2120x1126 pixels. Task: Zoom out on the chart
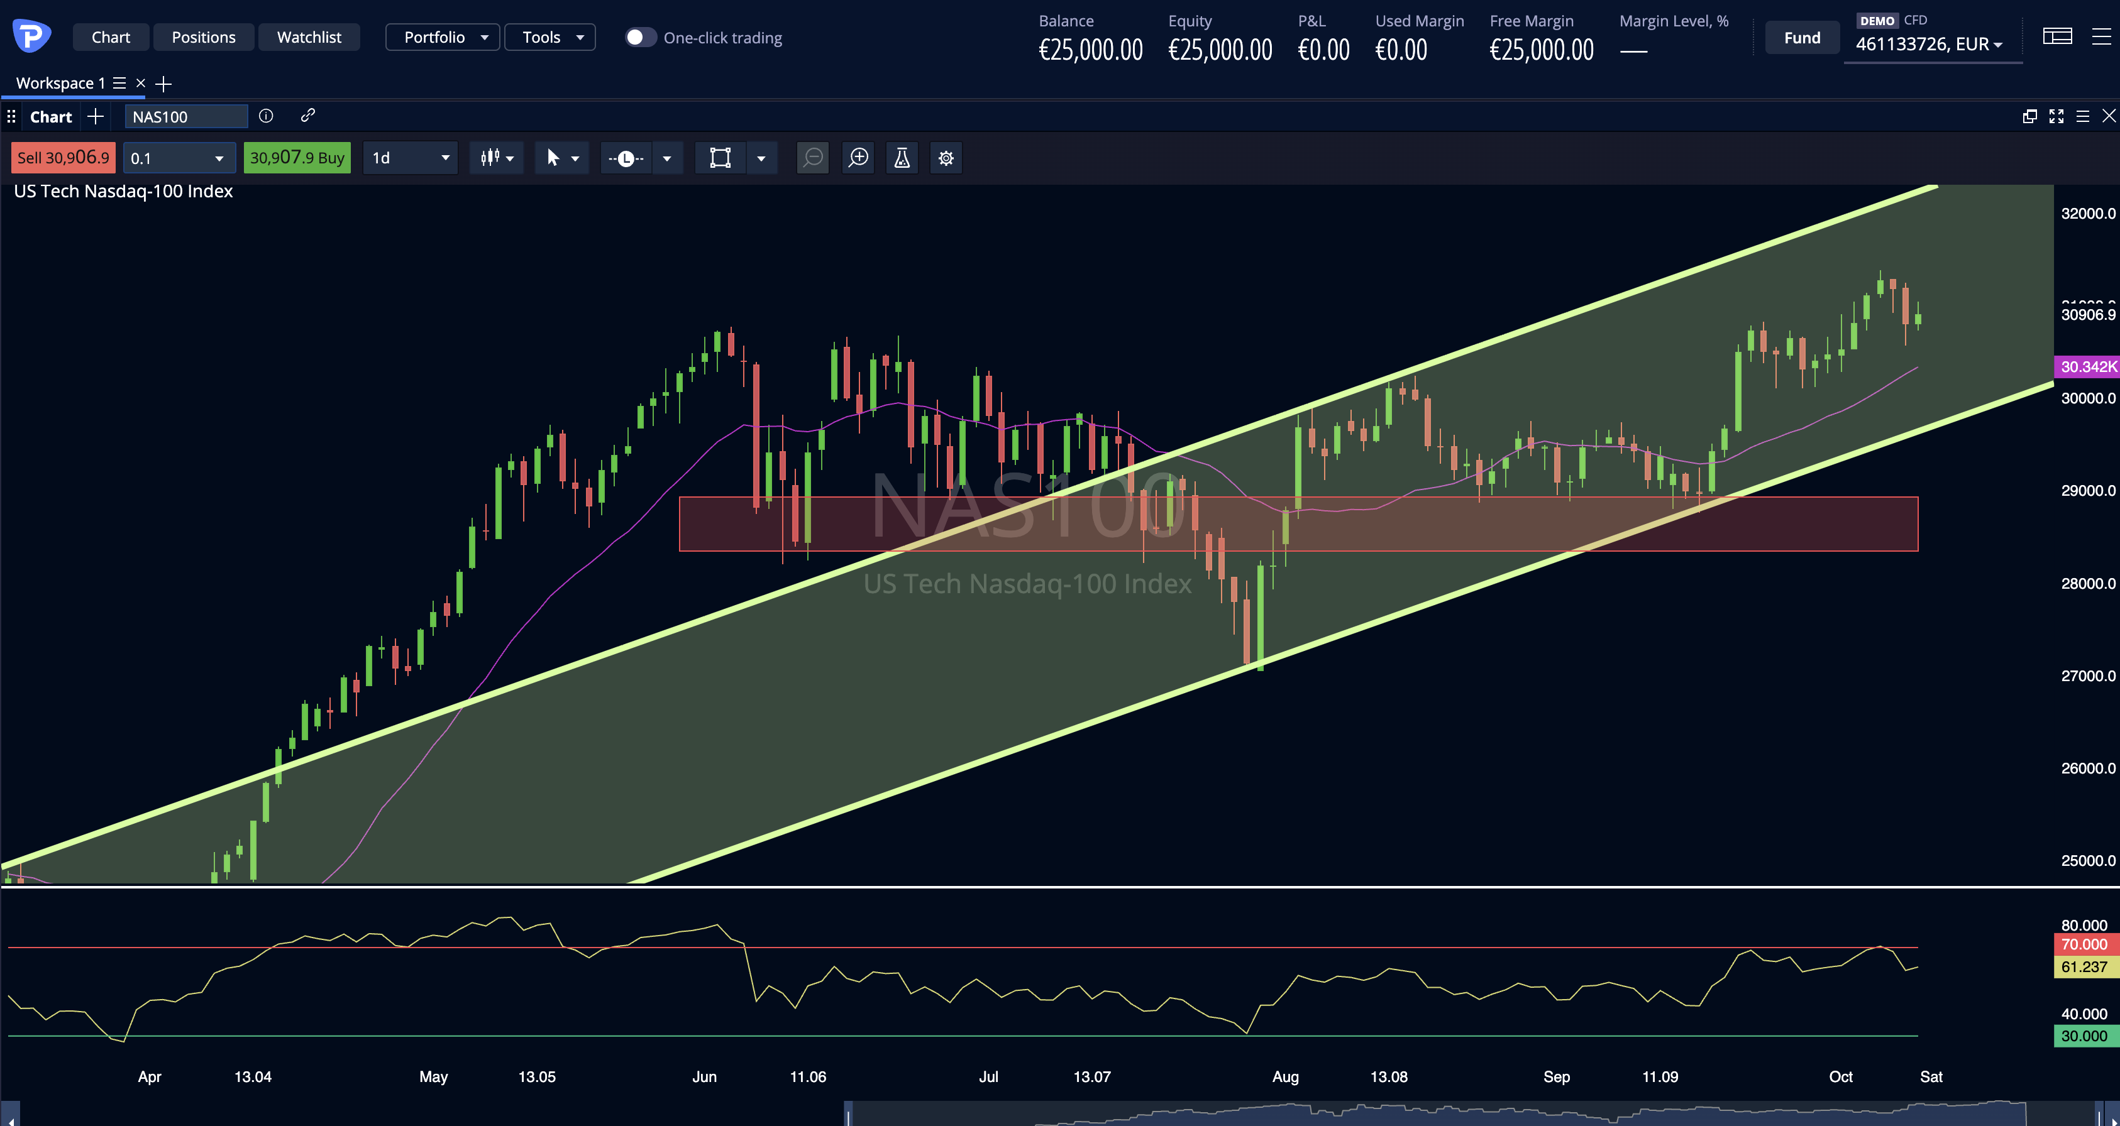point(813,158)
